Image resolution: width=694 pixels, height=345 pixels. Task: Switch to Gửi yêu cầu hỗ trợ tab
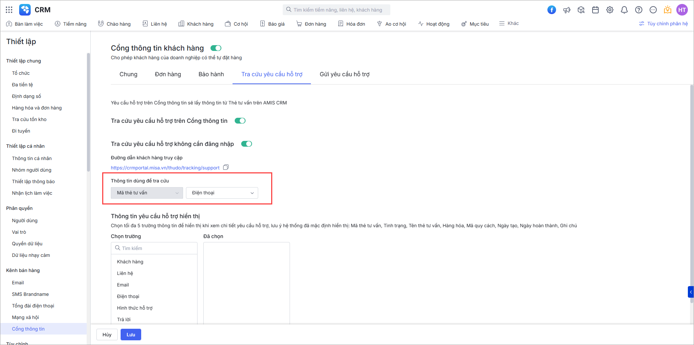[x=345, y=74]
